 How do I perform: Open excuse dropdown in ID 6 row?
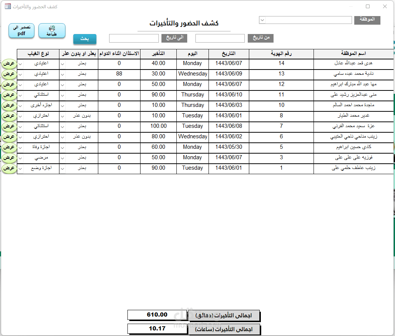tap(62, 137)
